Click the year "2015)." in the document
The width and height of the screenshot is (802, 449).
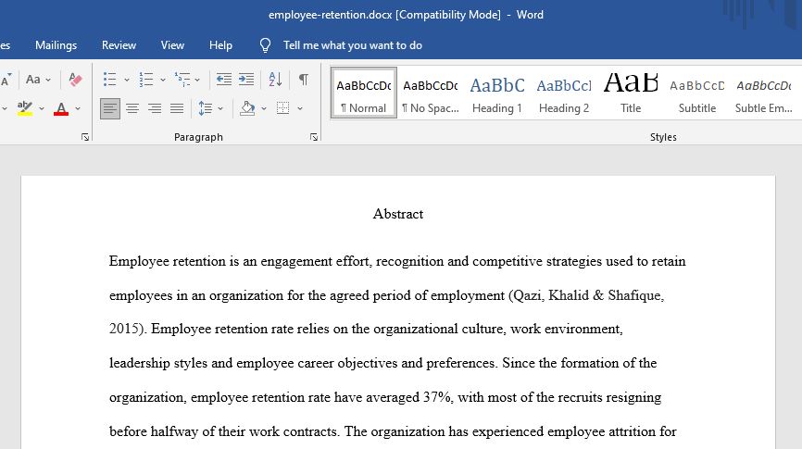pos(129,329)
